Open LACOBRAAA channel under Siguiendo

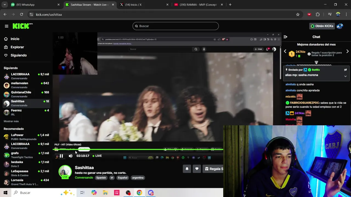[26, 76]
